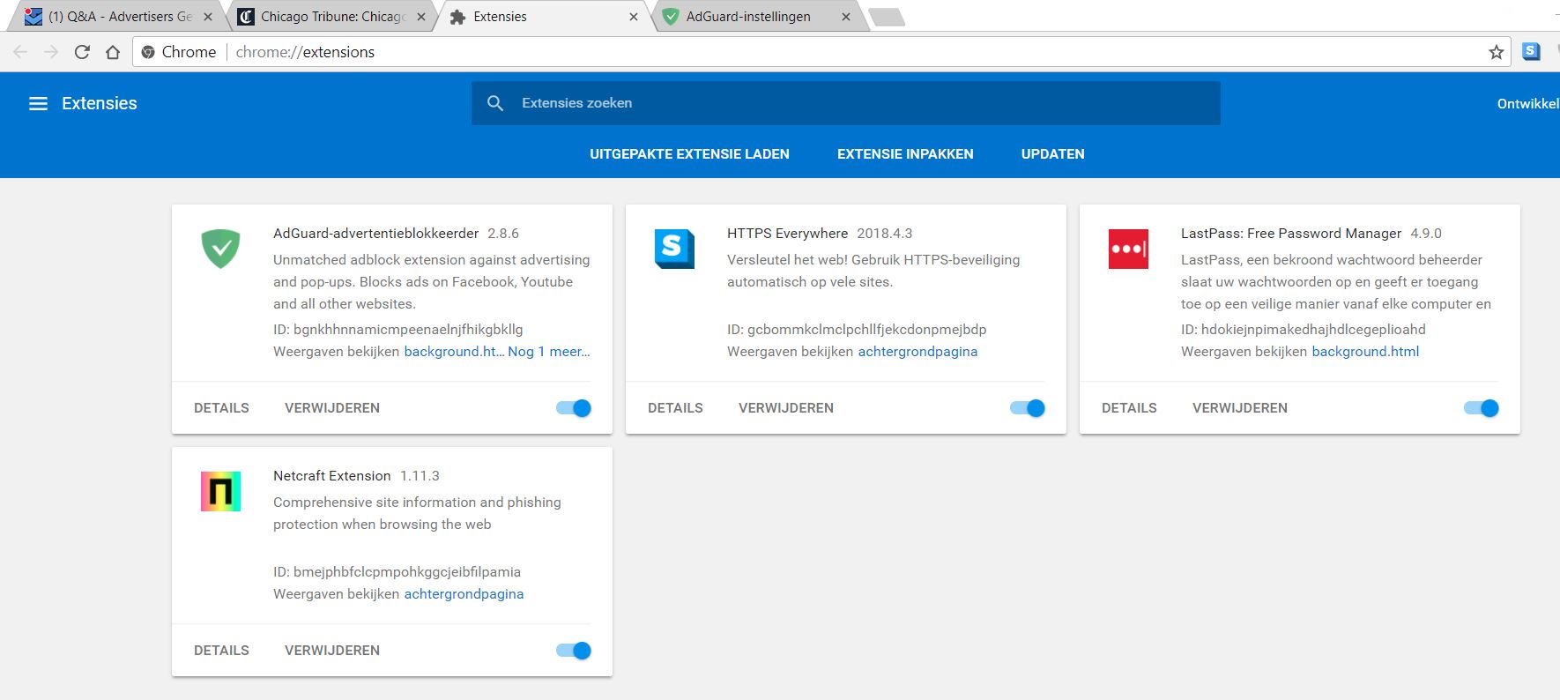Remove LastPass with Verwijderen
Screen dimensions: 1560x700
(1240, 408)
